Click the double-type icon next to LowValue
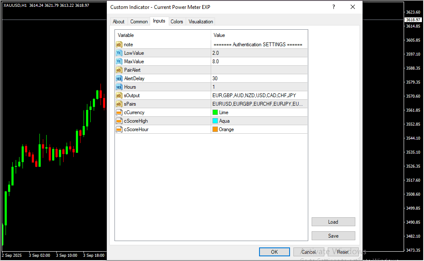424x261 pixels. pos(119,53)
